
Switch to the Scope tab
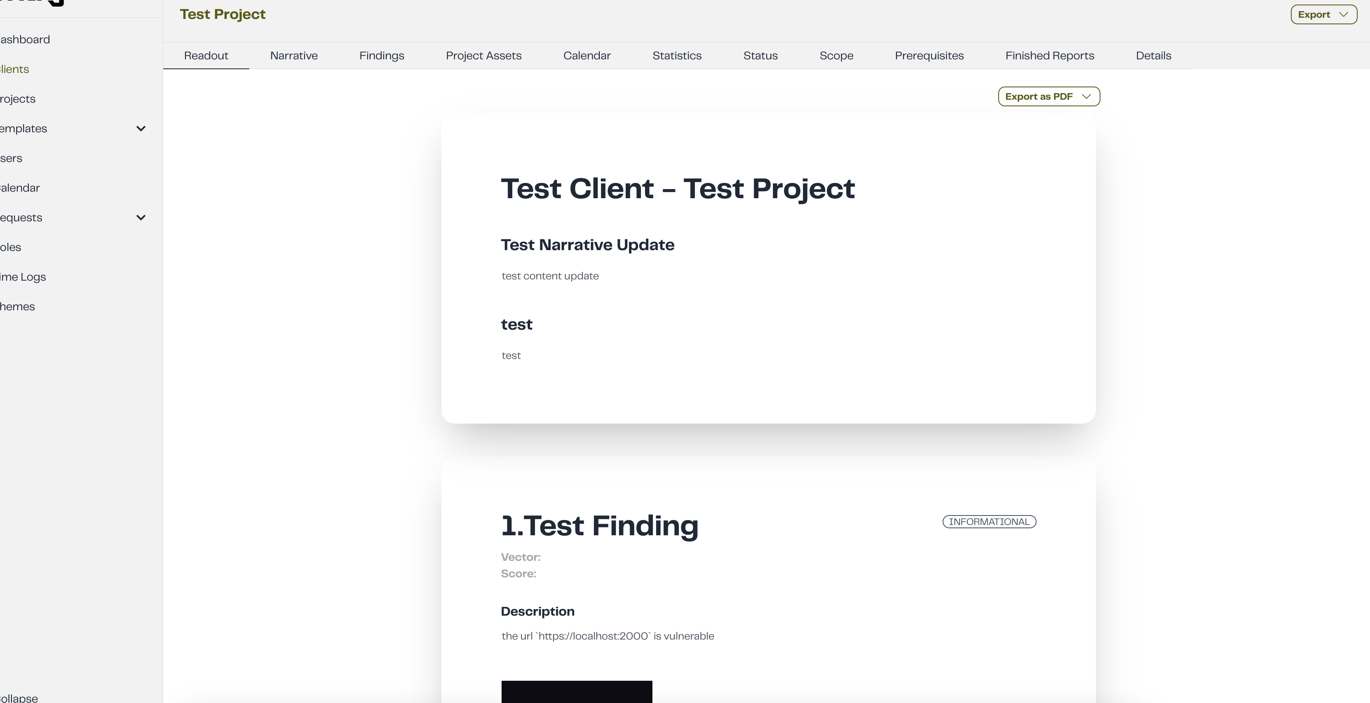point(836,56)
